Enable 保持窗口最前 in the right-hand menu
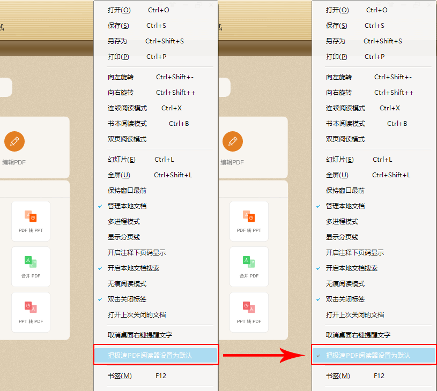The width and height of the screenshot is (437, 391). pyautogui.click(x=374, y=191)
